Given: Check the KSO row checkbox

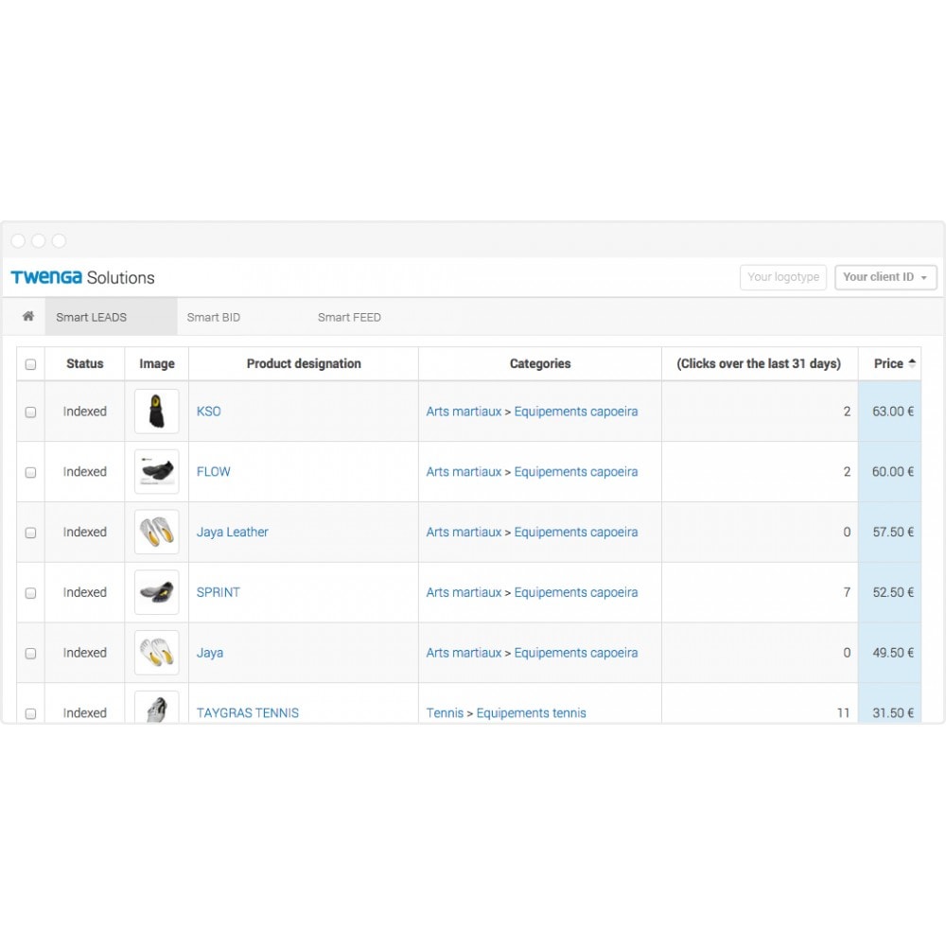Looking at the screenshot, I should (31, 412).
